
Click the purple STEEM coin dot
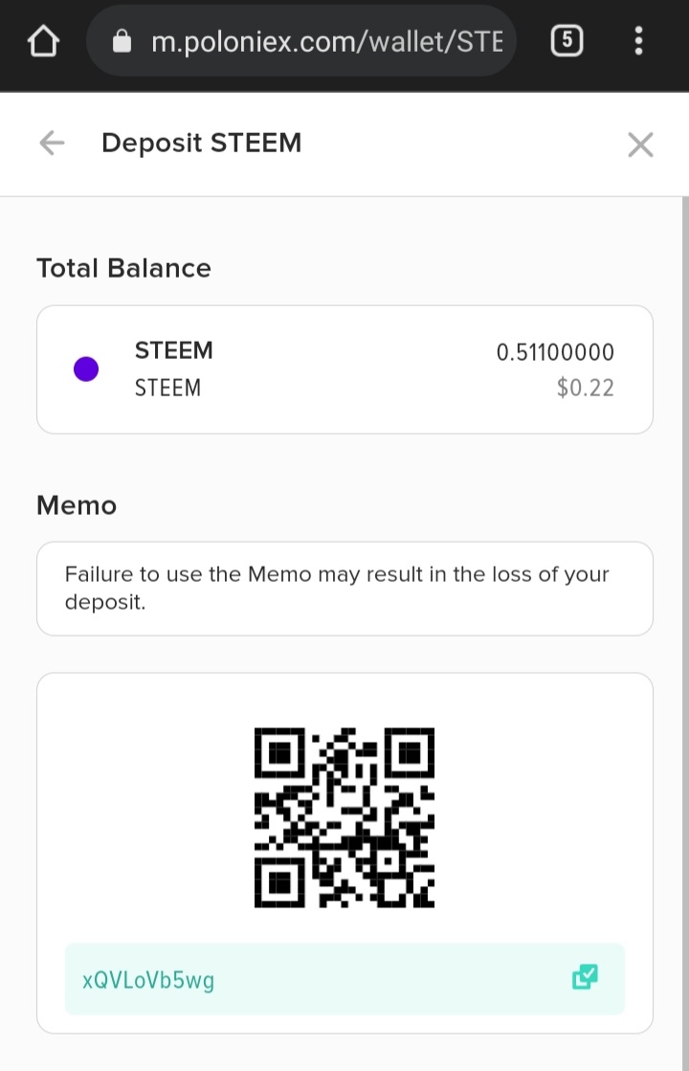point(86,368)
